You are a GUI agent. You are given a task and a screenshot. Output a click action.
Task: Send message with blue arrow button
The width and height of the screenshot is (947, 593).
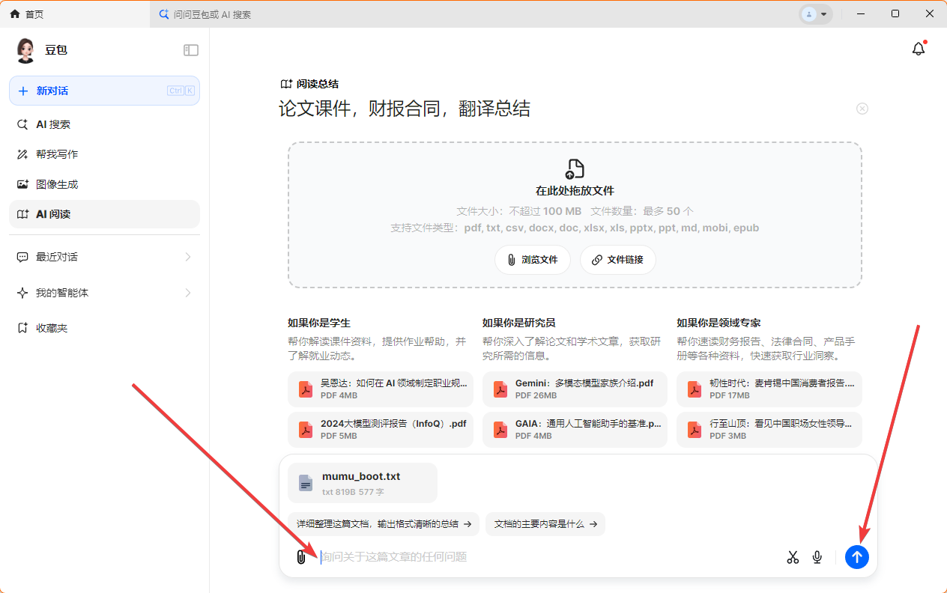click(857, 556)
